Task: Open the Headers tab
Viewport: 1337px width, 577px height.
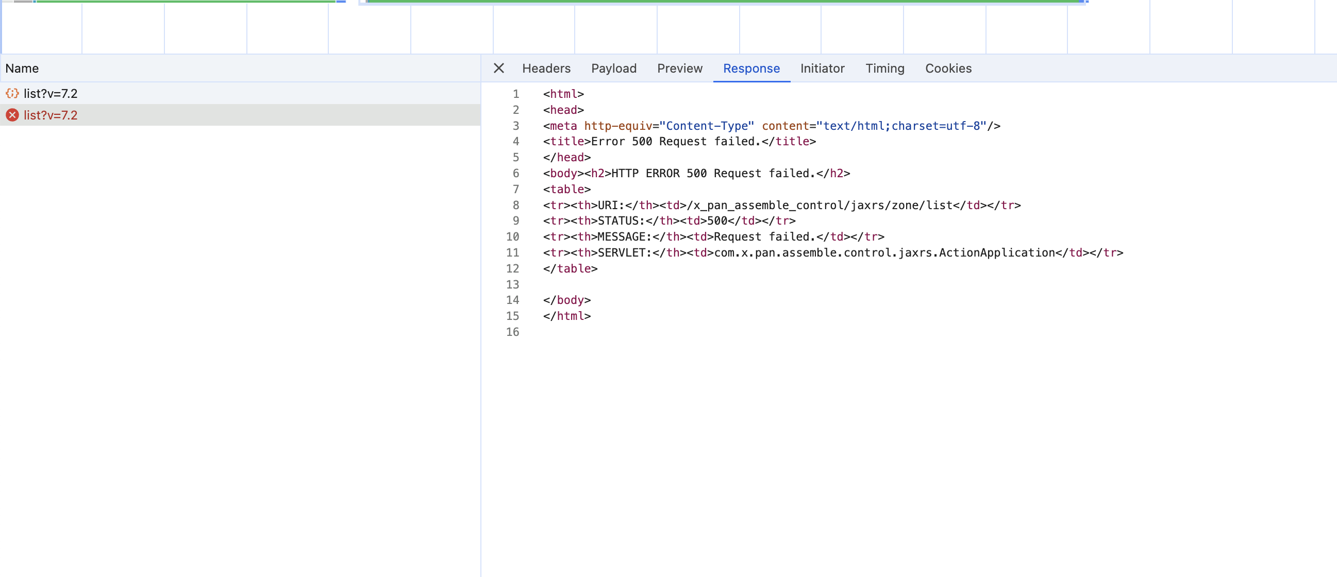Action: tap(546, 69)
